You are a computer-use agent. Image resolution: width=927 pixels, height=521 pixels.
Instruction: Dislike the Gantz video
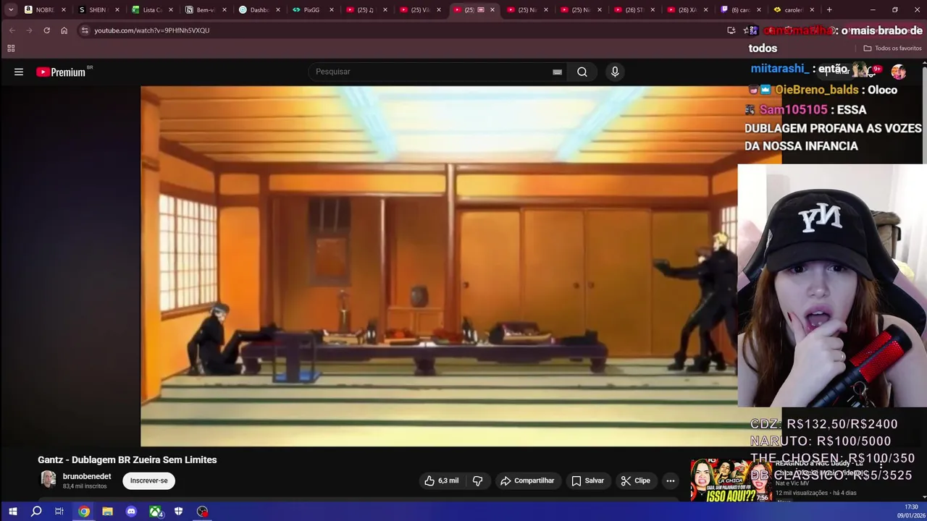pos(478,480)
